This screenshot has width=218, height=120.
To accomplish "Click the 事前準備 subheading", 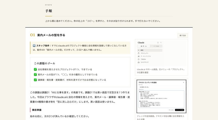I will (x=37, y=110).
